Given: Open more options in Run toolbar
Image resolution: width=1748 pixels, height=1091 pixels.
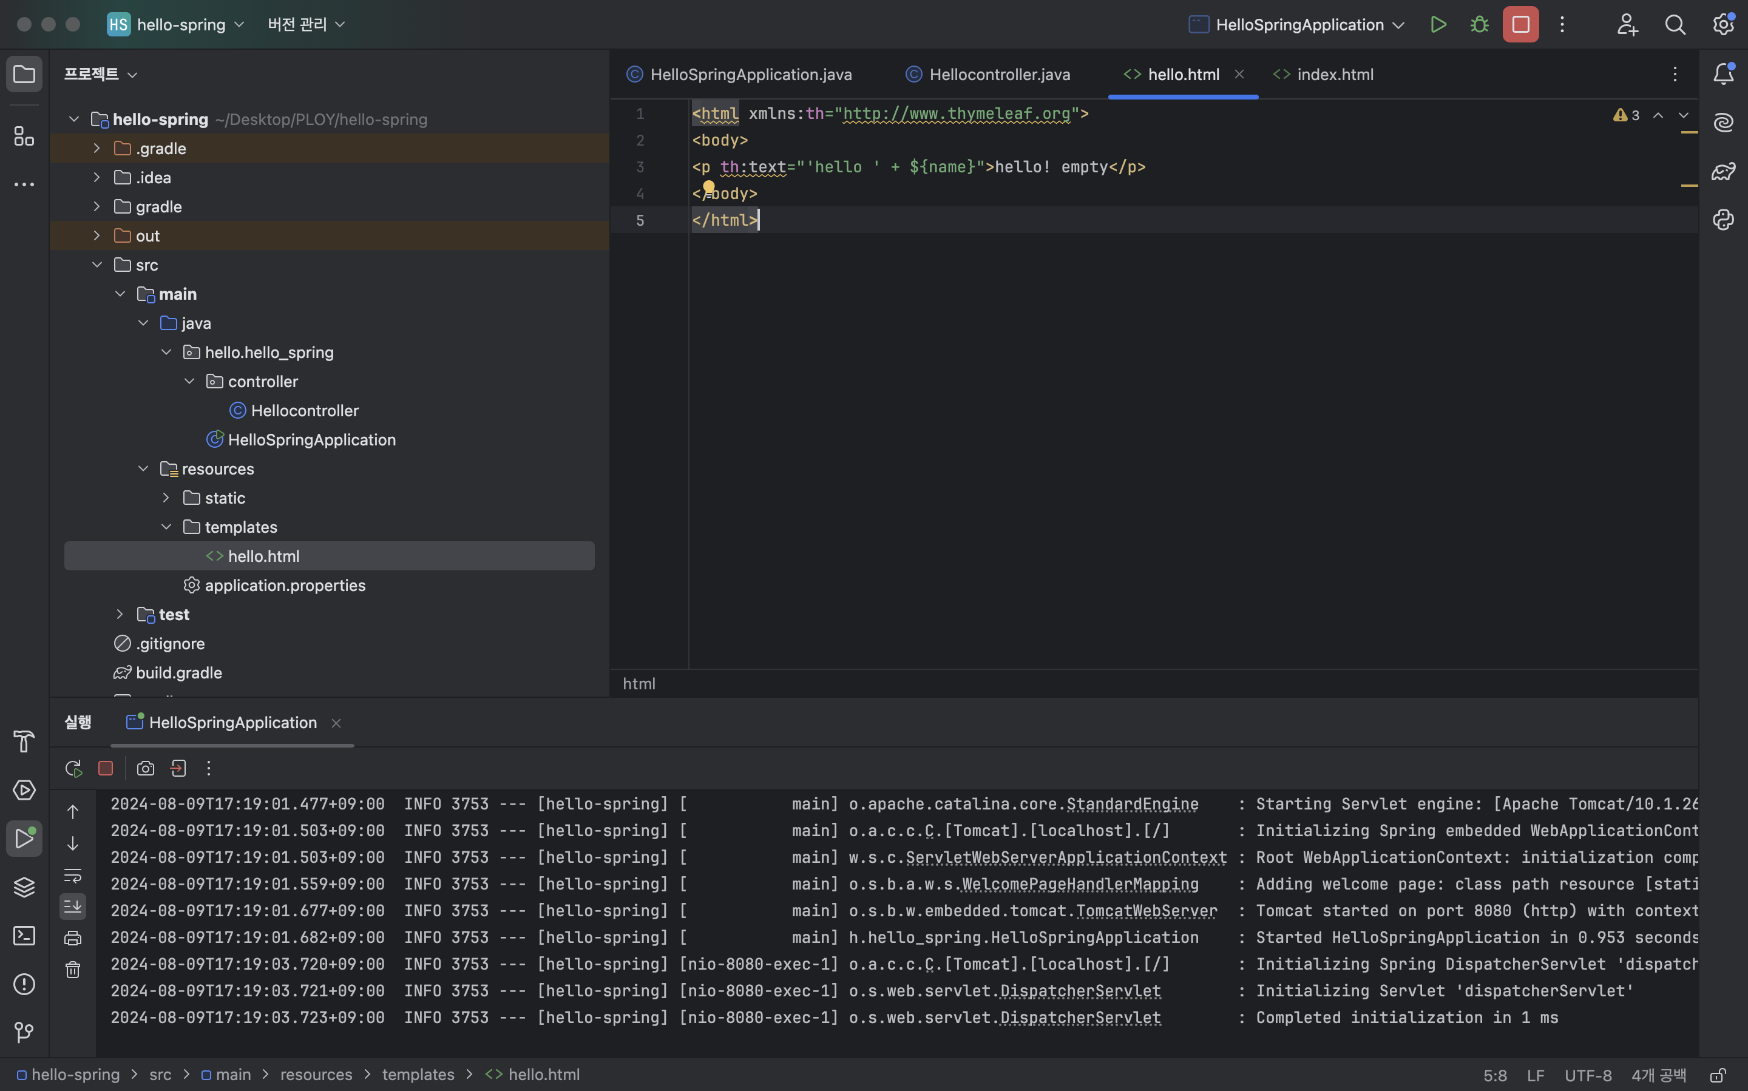Looking at the screenshot, I should [209, 768].
